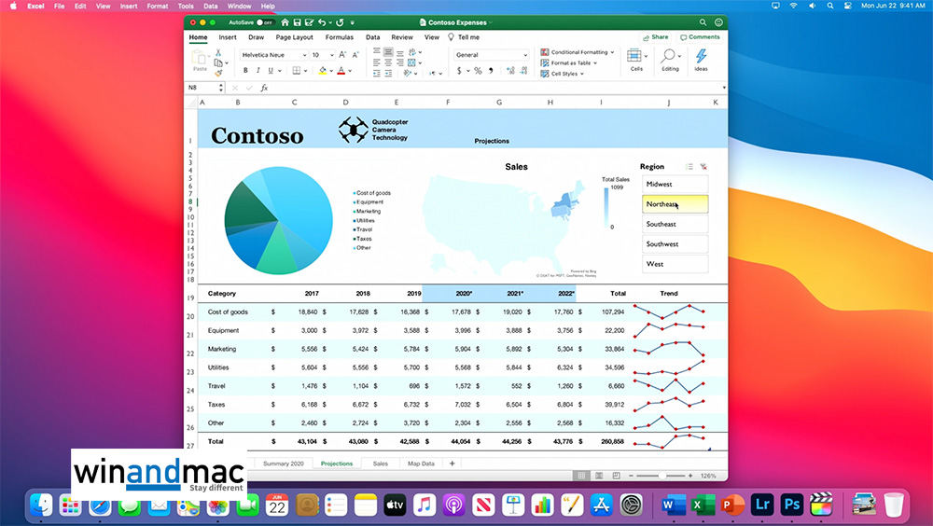Viewport: 933px width, 526px height.
Task: Switch to the Summary 2020 sheet tab
Action: pyautogui.click(x=283, y=464)
